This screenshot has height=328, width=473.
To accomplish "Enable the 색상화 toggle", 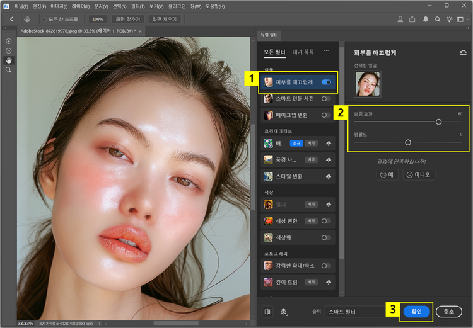I will pos(326,237).
